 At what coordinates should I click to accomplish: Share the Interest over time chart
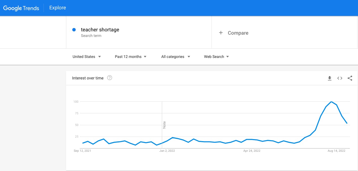click(350, 78)
